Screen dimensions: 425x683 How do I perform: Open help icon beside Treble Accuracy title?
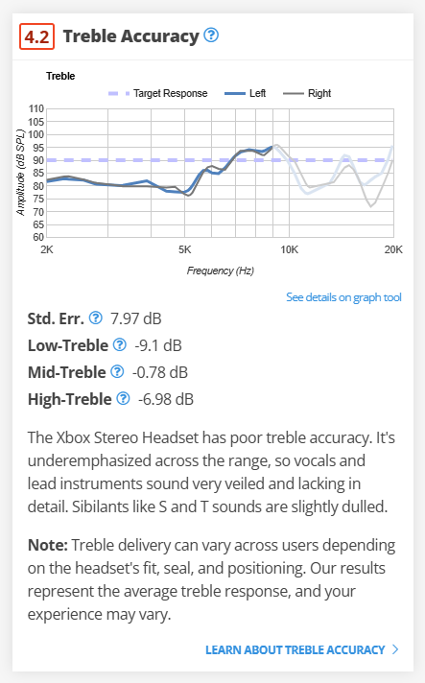coord(211,35)
